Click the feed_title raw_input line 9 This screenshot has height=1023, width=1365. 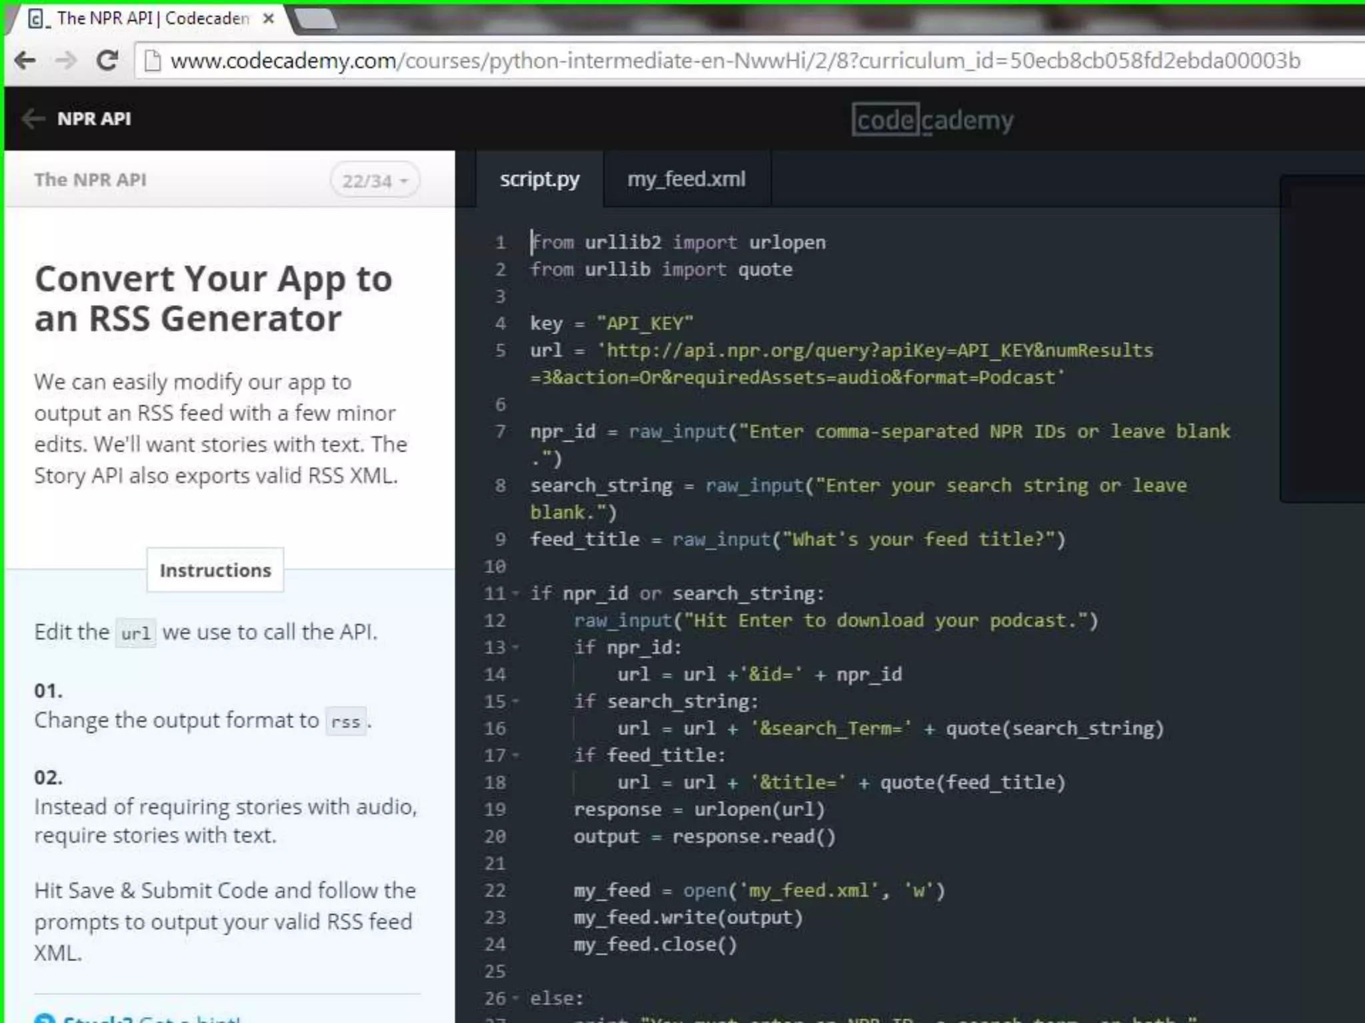click(x=798, y=539)
